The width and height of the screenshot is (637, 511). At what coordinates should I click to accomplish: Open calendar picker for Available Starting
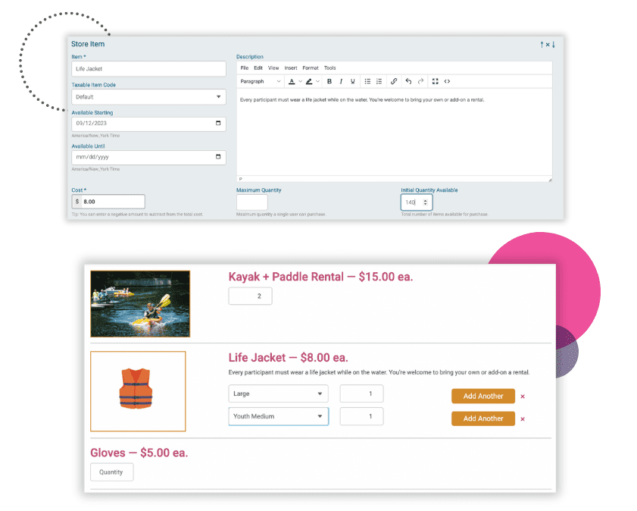tap(218, 123)
